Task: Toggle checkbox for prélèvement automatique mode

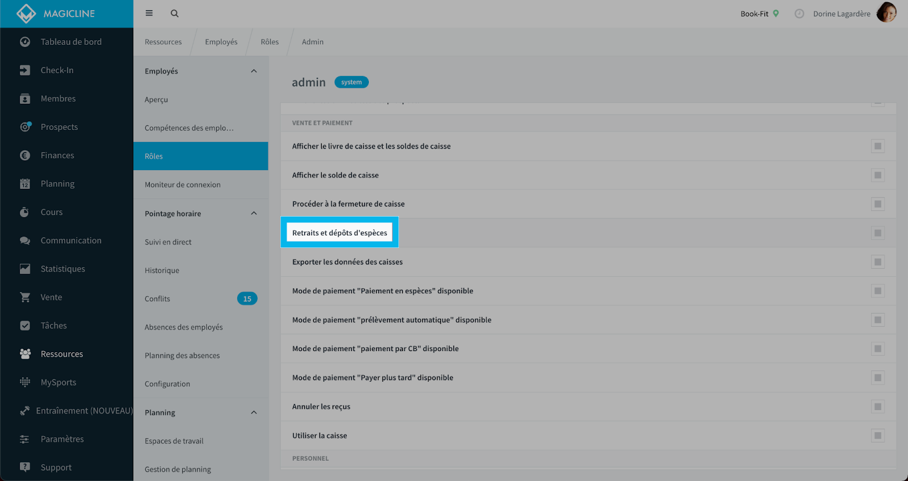Action: point(878,320)
